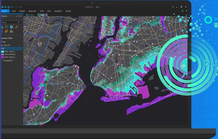Viewport: 218px width, 139px height.
Task: Open the Contents pane menu arrow
Action: point(17,16)
